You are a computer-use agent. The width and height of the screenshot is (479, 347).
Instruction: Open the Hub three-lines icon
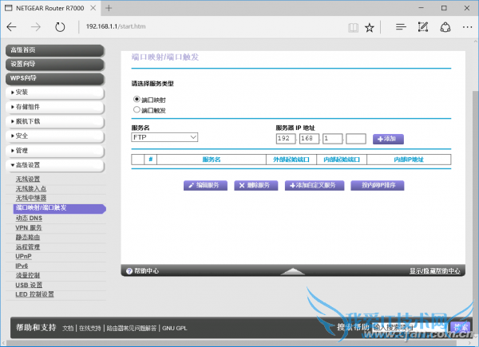(x=401, y=27)
